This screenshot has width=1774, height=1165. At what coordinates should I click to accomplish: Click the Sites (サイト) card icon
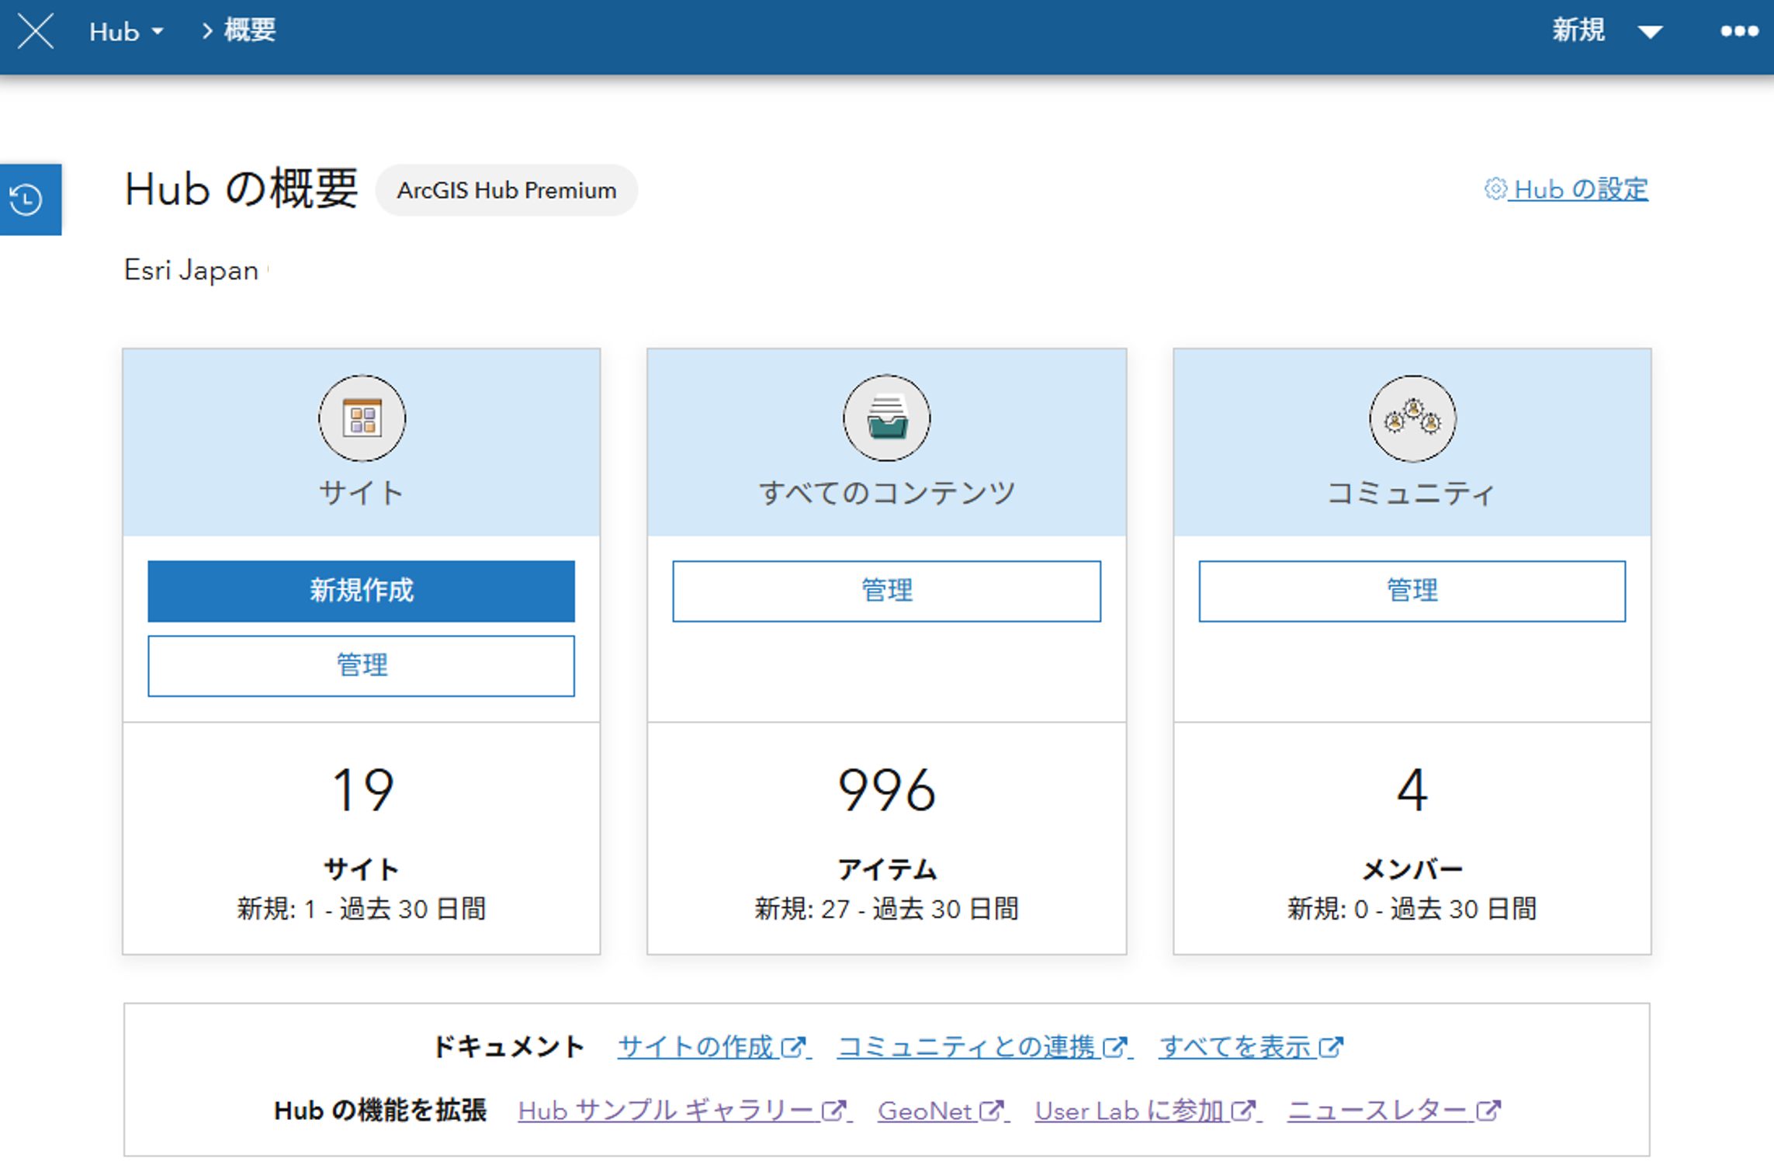pos(362,419)
